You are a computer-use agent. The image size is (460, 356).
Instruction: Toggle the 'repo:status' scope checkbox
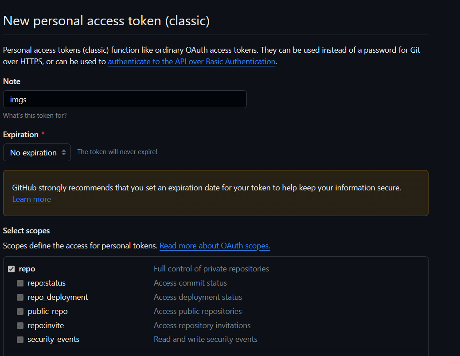click(x=20, y=283)
